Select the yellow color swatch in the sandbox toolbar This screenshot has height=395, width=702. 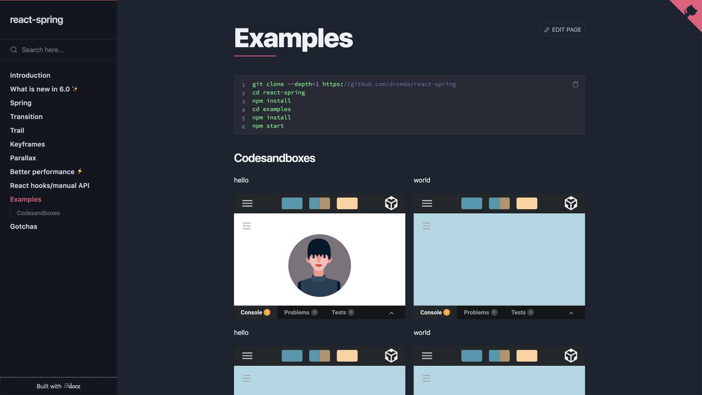point(347,203)
